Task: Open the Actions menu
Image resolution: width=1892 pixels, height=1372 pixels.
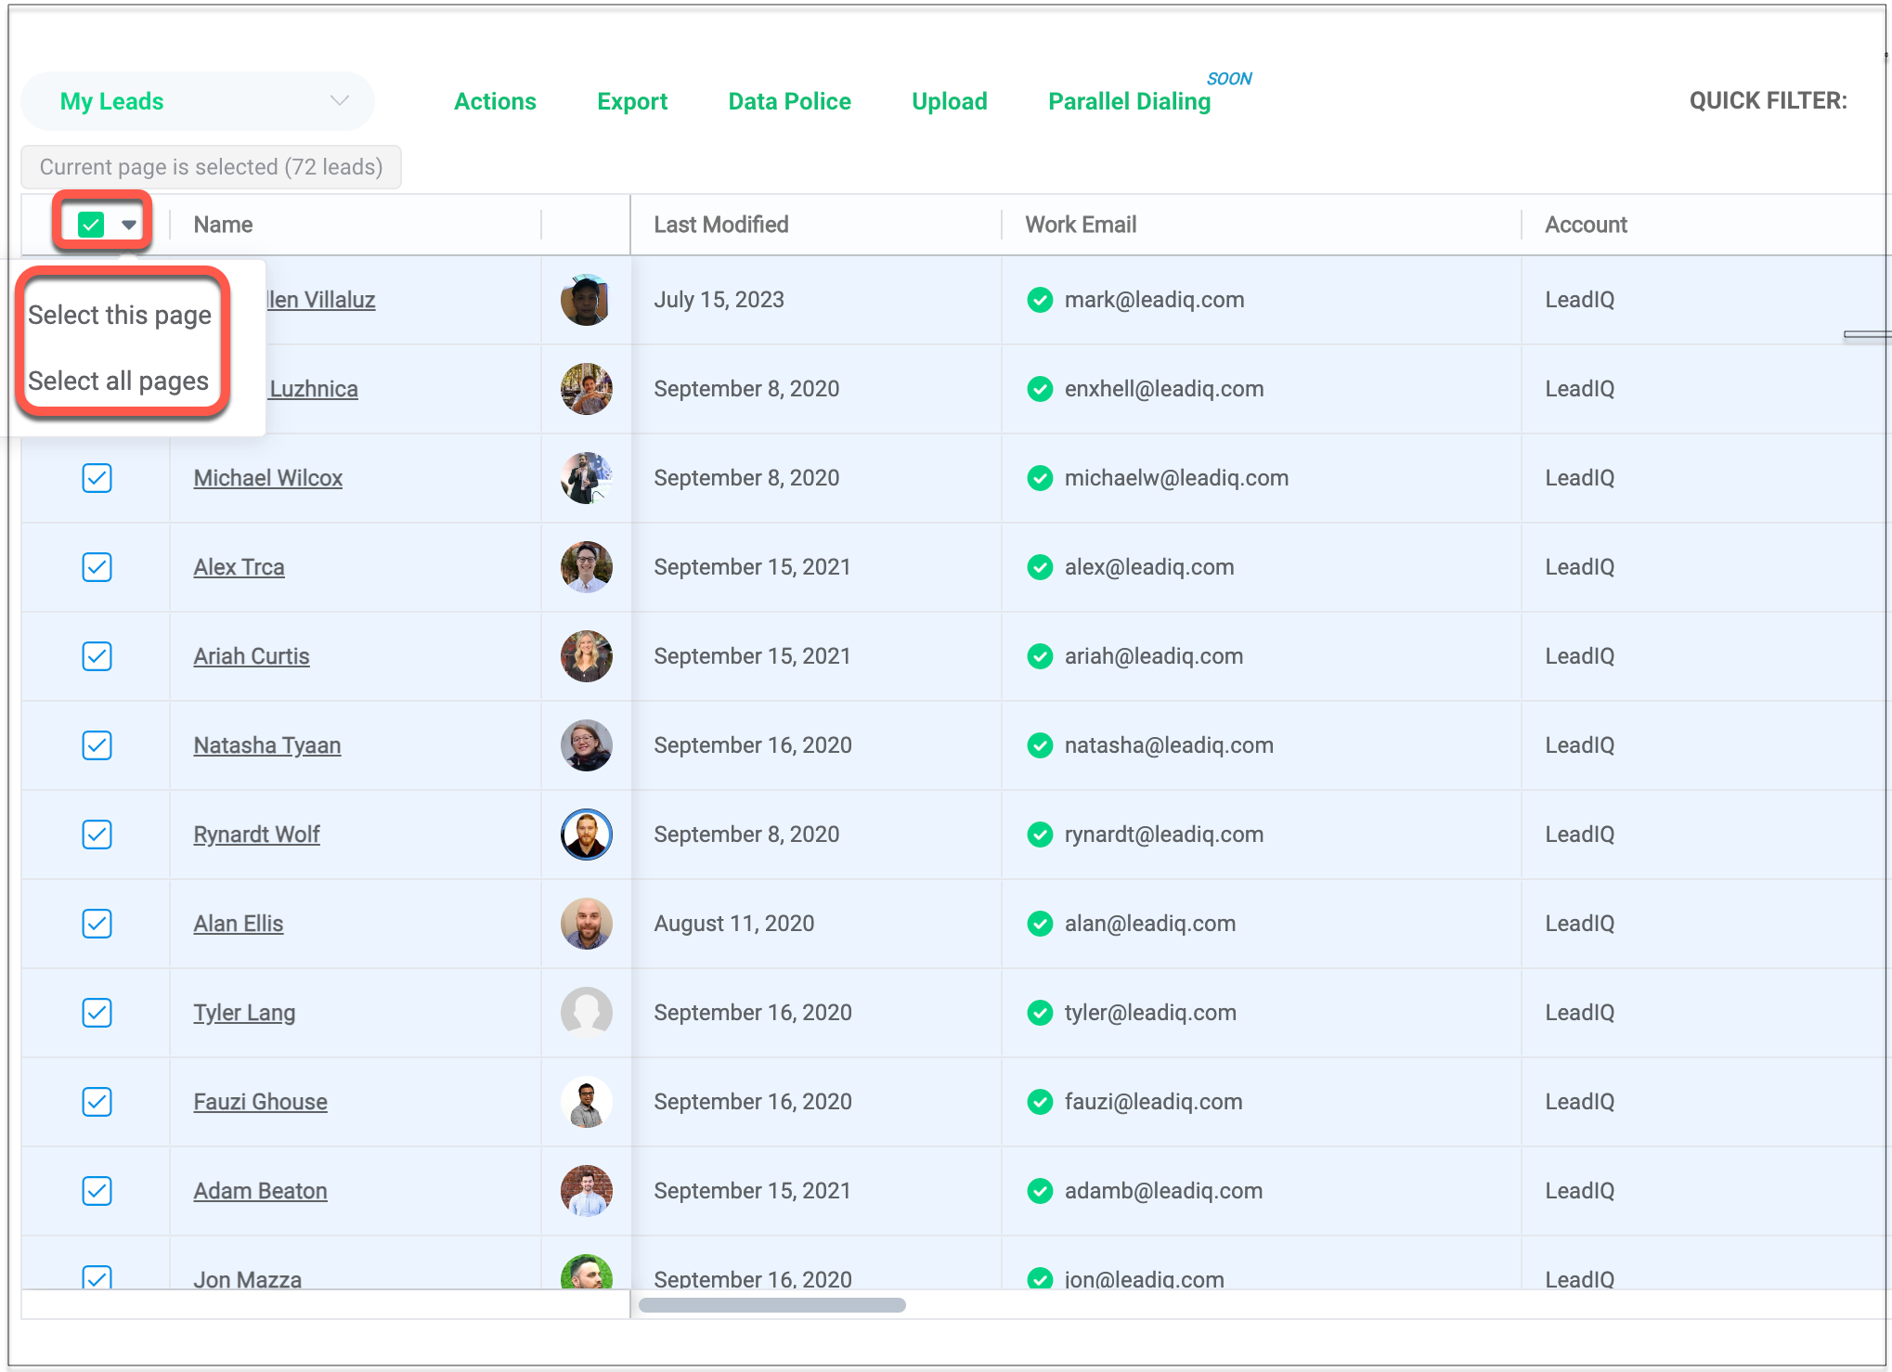Action: click(495, 101)
